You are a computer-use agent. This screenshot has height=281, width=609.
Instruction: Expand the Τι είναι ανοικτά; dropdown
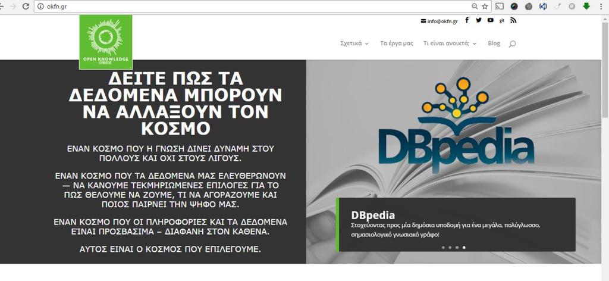click(x=450, y=43)
